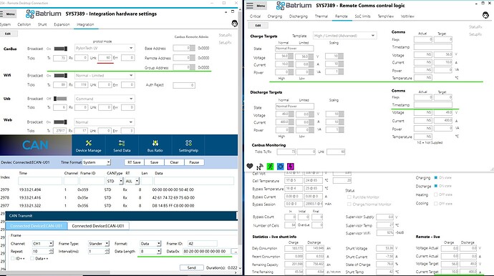
Task: Open SettingHelp in CAN toolbar
Action: pyautogui.click(x=188, y=146)
